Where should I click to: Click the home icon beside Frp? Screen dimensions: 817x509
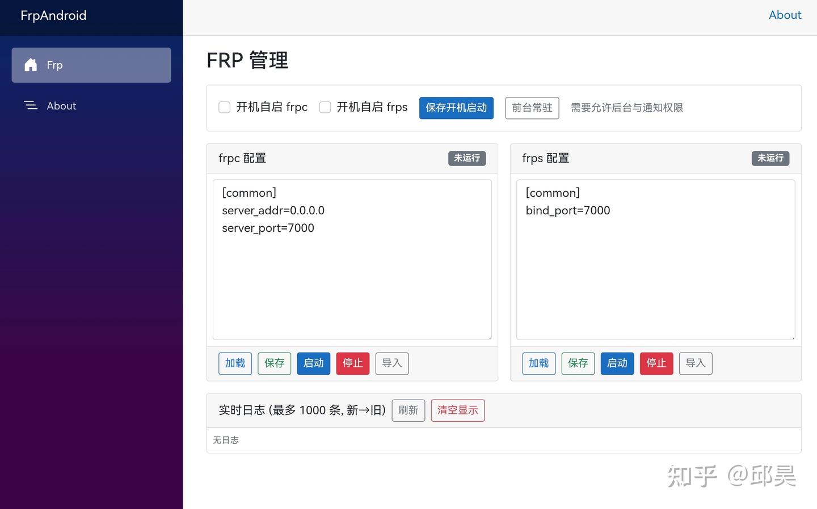[x=31, y=65]
